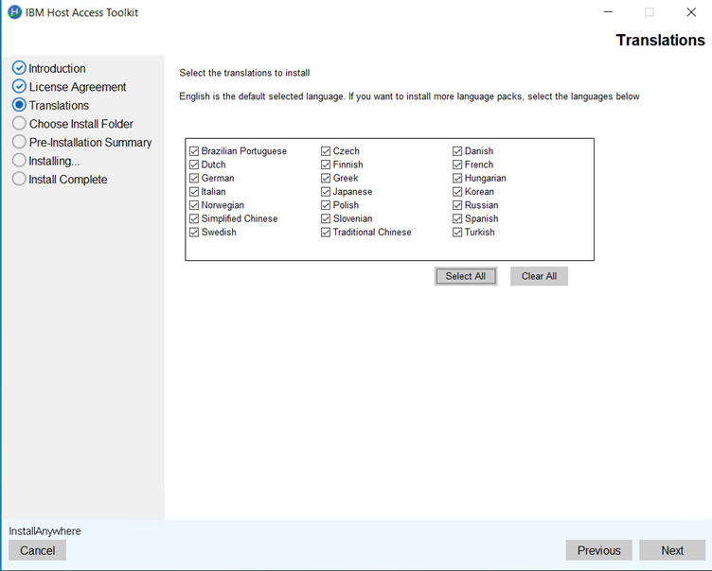Viewport: 712px width, 571px height.
Task: Click the Translations current step icon
Action: pos(19,105)
